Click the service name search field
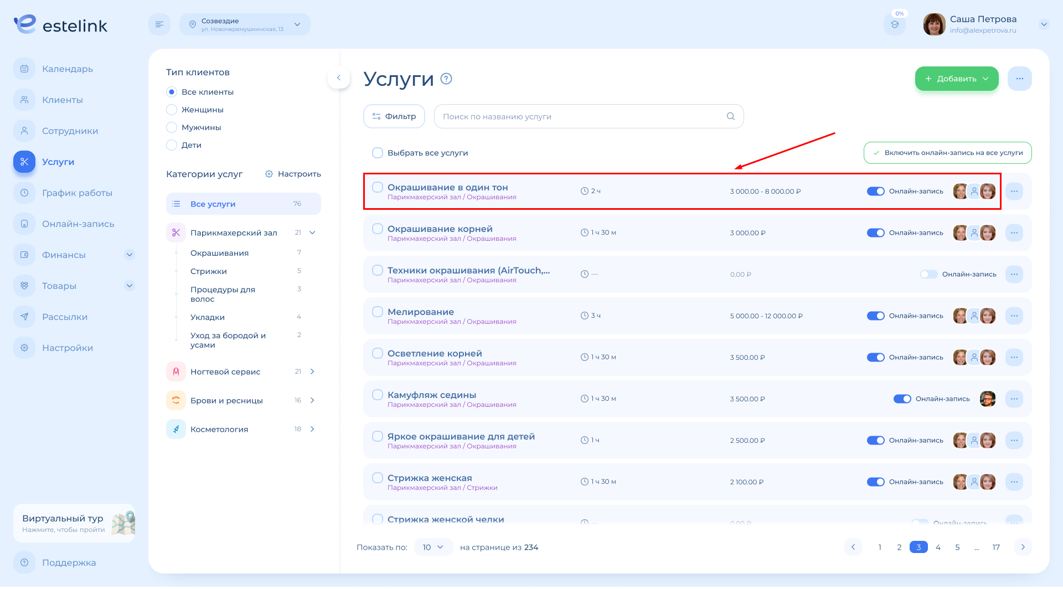Screen dimensions: 1063x589 click(x=581, y=116)
